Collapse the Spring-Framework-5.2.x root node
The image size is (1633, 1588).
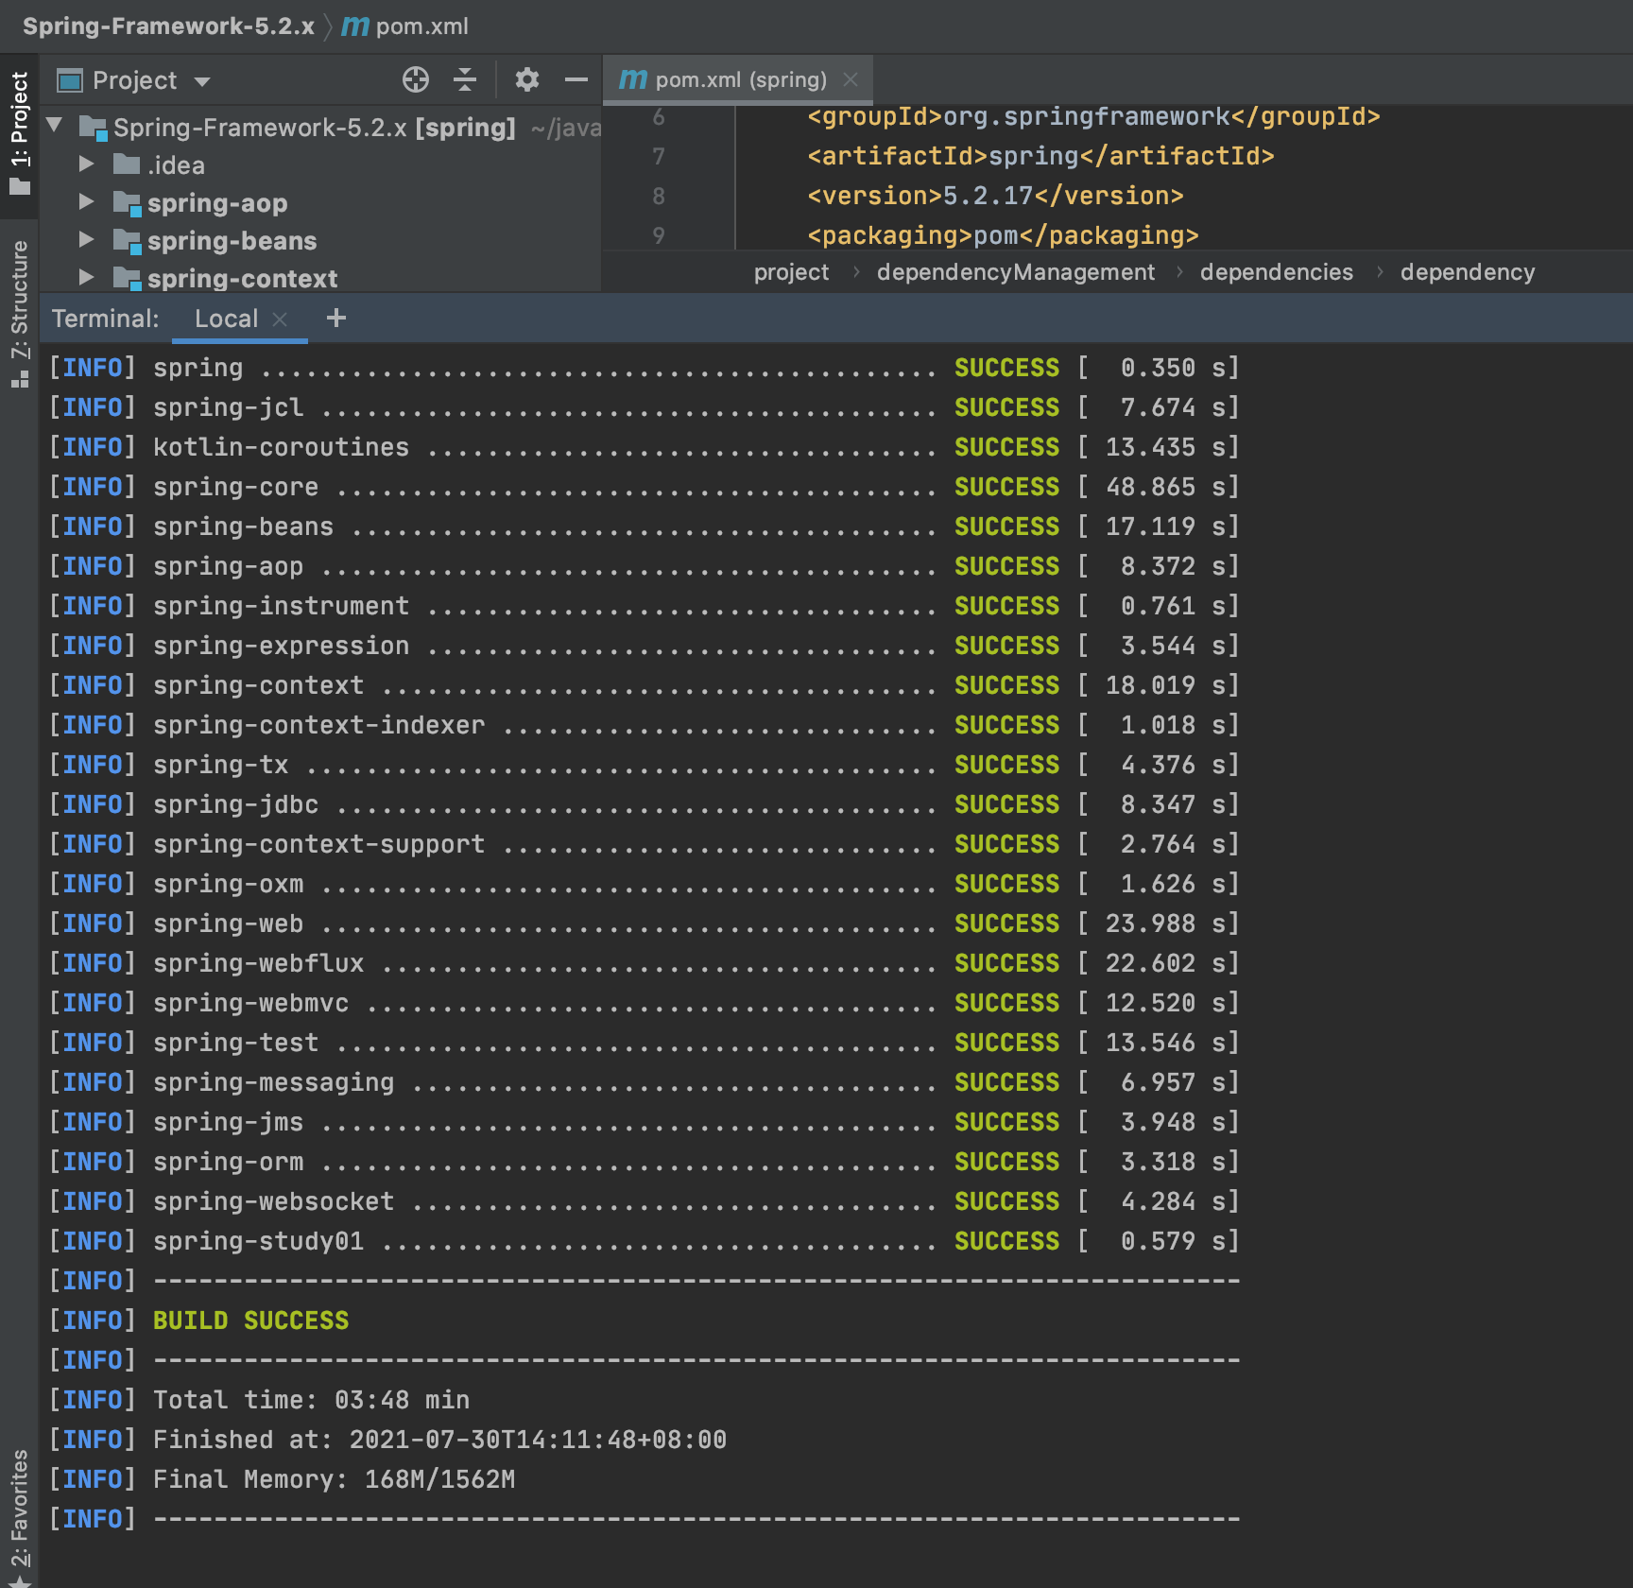(x=55, y=126)
